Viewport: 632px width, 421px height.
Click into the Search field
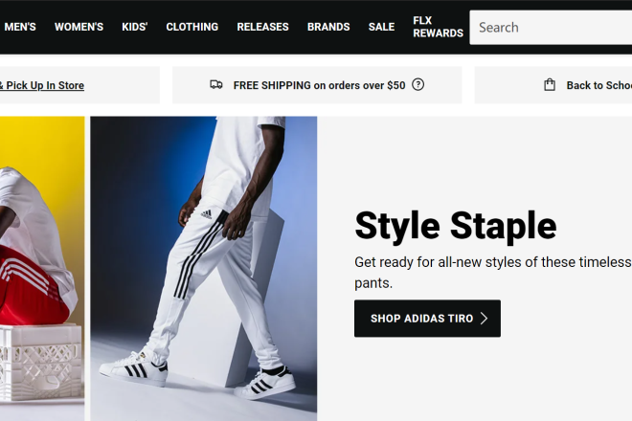[551, 28]
